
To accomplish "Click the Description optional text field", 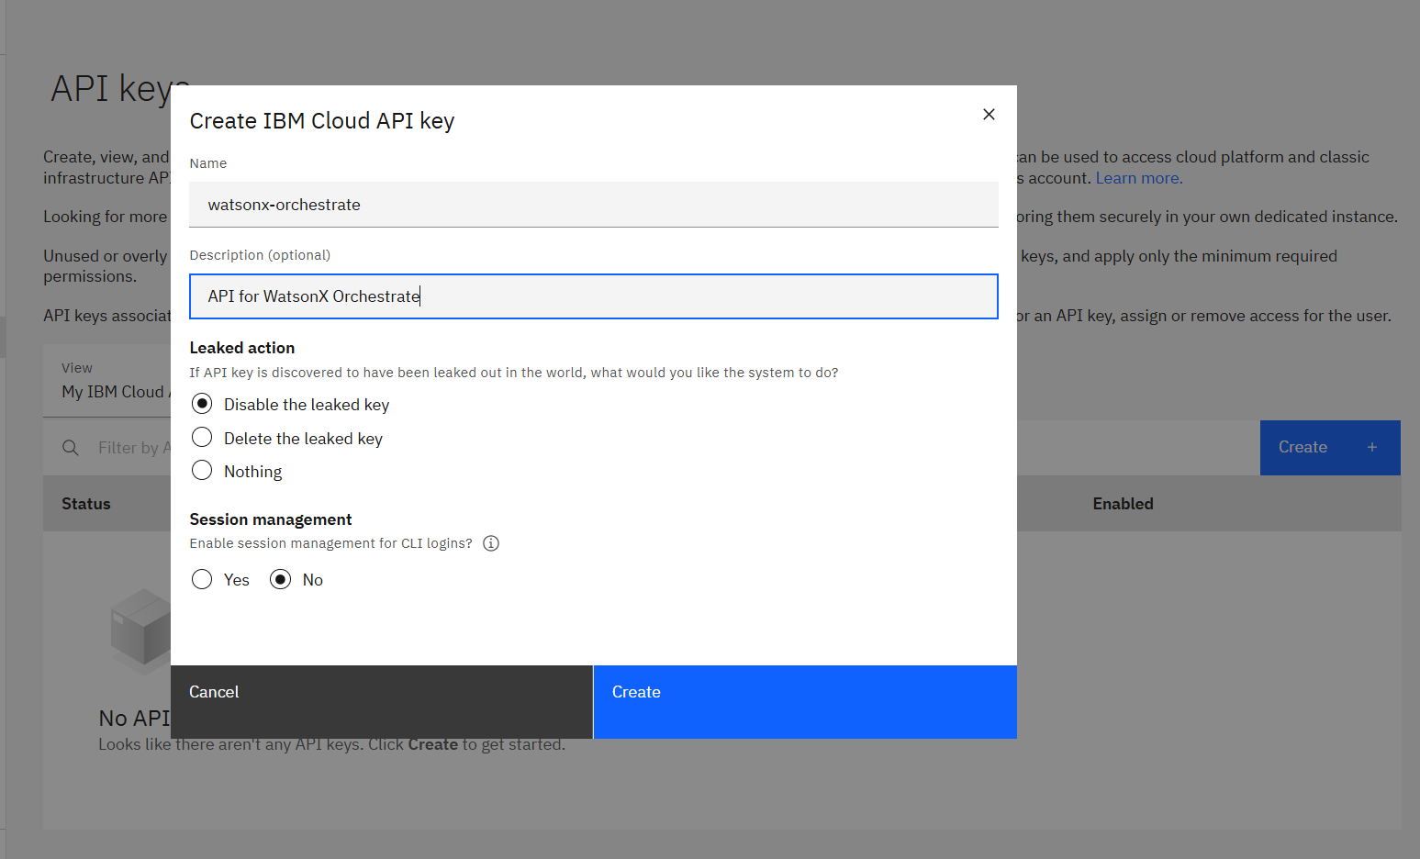I will coord(593,296).
